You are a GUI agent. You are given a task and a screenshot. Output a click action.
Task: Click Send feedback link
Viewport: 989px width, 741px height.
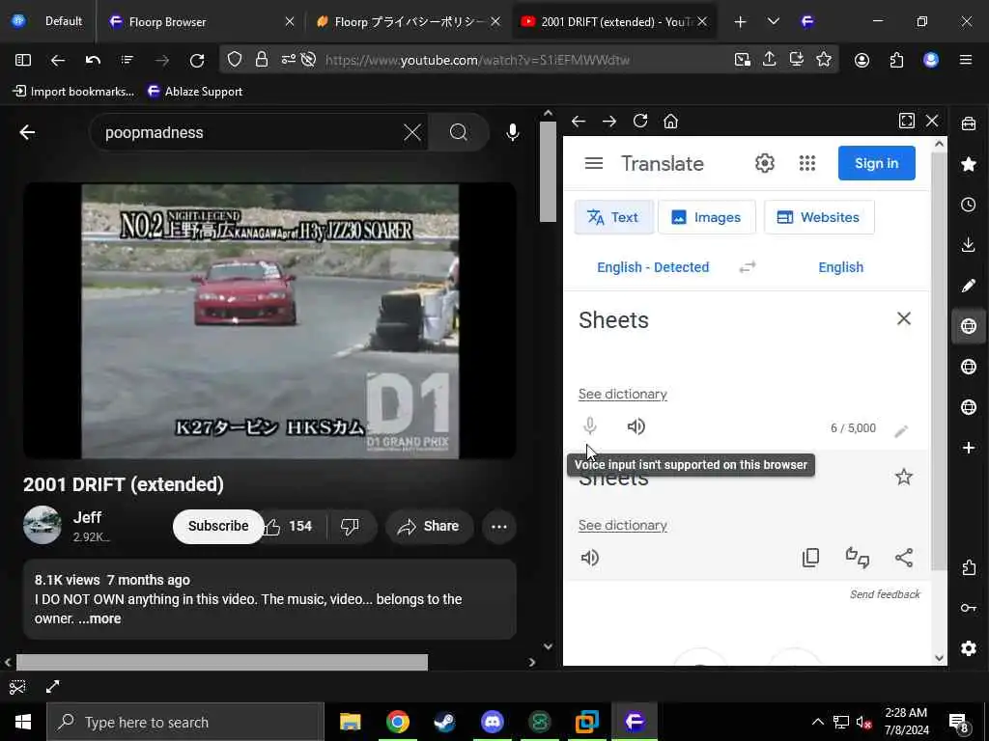(885, 594)
